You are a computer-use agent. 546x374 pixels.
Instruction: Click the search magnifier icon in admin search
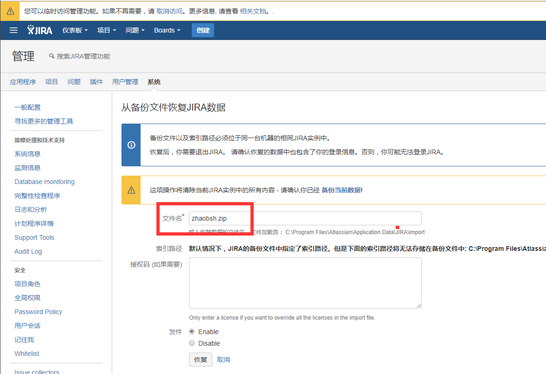(x=52, y=56)
